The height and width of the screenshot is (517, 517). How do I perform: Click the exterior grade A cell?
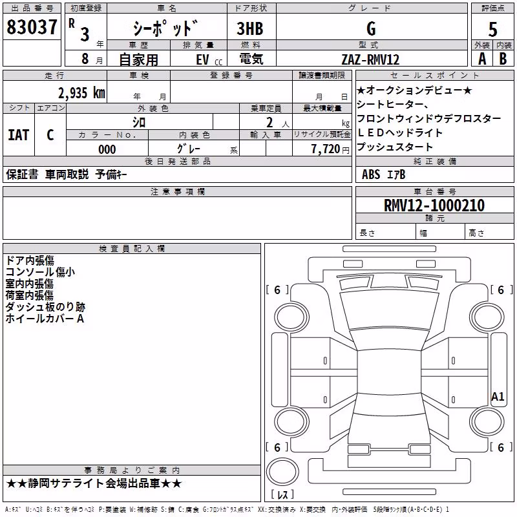tap(482, 59)
